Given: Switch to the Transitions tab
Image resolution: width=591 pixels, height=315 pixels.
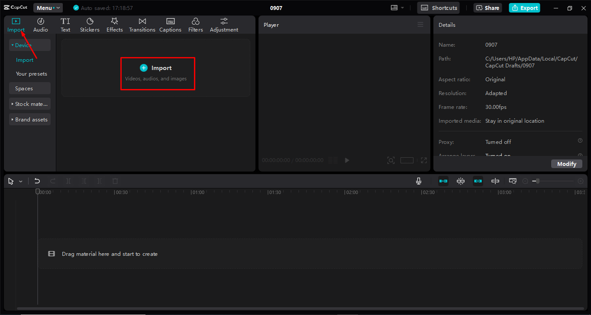Looking at the screenshot, I should click(142, 25).
